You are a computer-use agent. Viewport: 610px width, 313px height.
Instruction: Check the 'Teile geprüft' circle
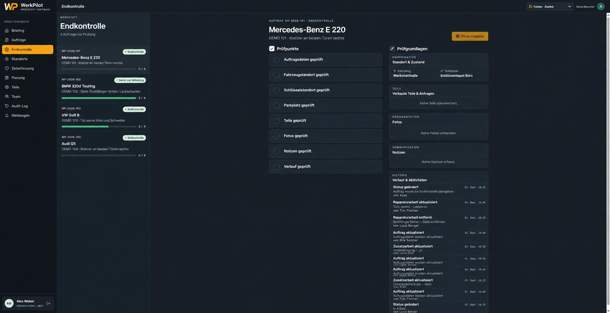[276, 121]
